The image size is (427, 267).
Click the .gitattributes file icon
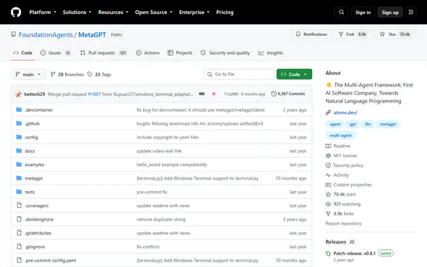pos(19,233)
